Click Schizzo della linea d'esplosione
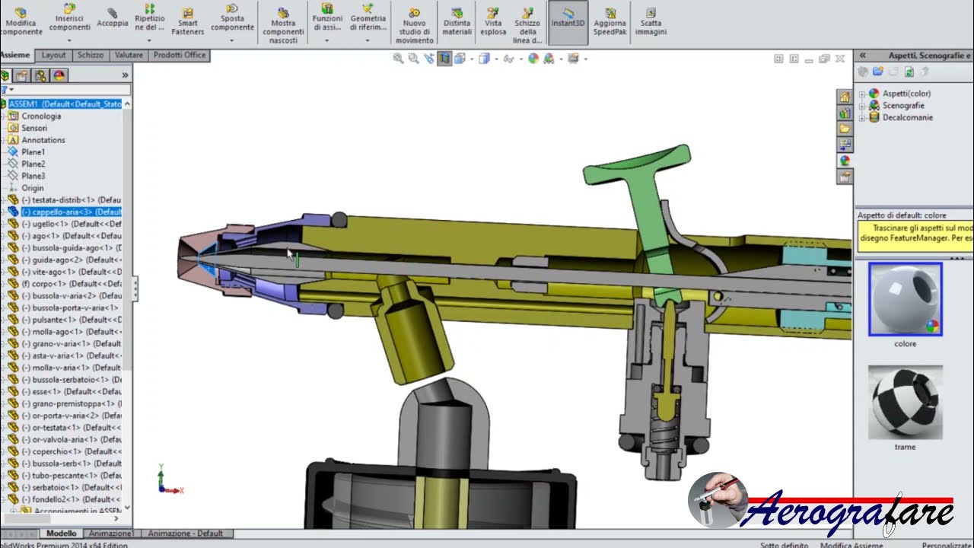 [x=527, y=26]
